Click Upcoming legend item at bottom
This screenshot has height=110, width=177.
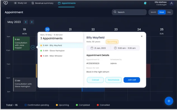[x=62, y=105]
